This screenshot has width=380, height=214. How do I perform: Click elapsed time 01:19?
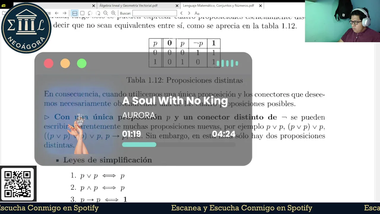tap(132, 134)
